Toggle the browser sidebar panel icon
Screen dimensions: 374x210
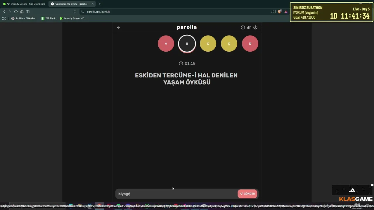(27, 12)
